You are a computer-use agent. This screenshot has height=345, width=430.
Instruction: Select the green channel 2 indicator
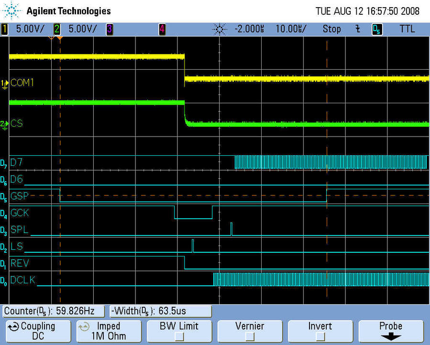[x=57, y=29]
